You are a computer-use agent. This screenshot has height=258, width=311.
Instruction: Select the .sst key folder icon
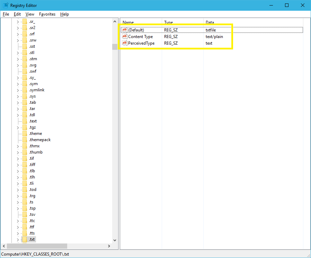[25, 46]
